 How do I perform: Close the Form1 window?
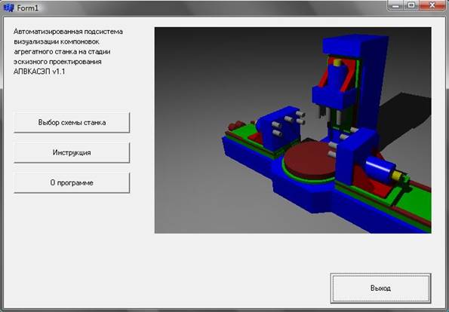[x=432, y=5]
